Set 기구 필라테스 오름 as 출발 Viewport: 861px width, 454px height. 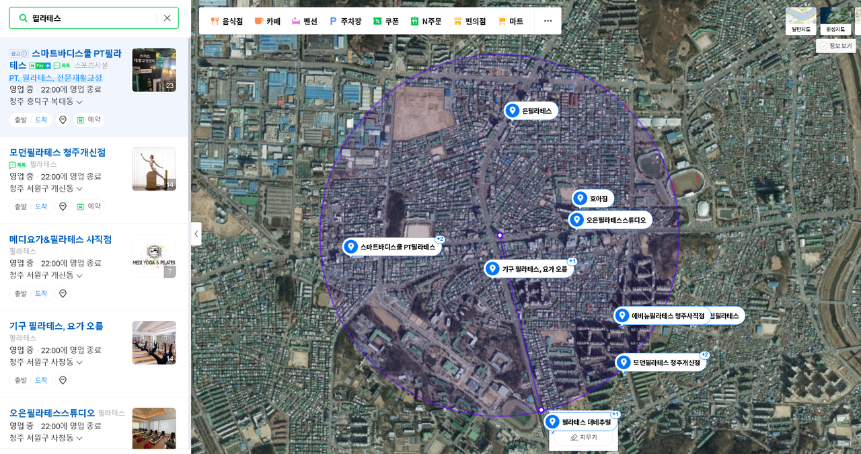click(21, 380)
